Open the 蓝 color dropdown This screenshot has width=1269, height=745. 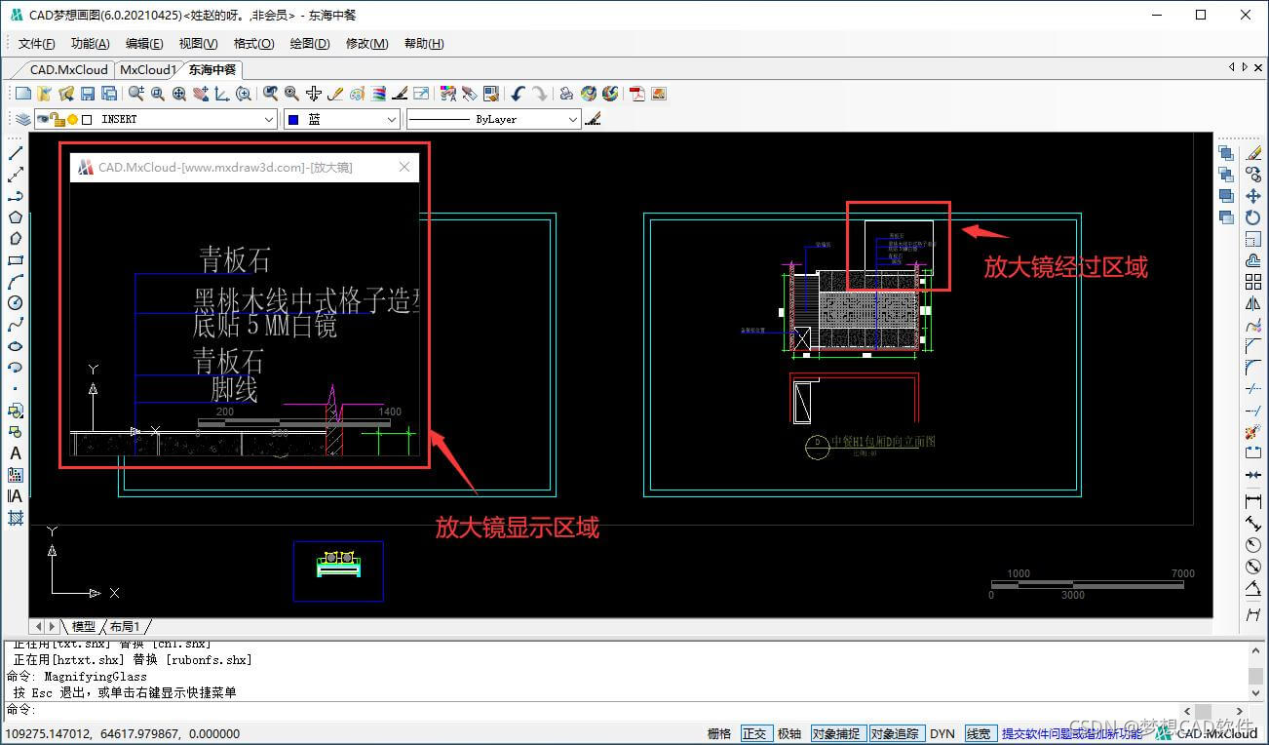[391, 119]
